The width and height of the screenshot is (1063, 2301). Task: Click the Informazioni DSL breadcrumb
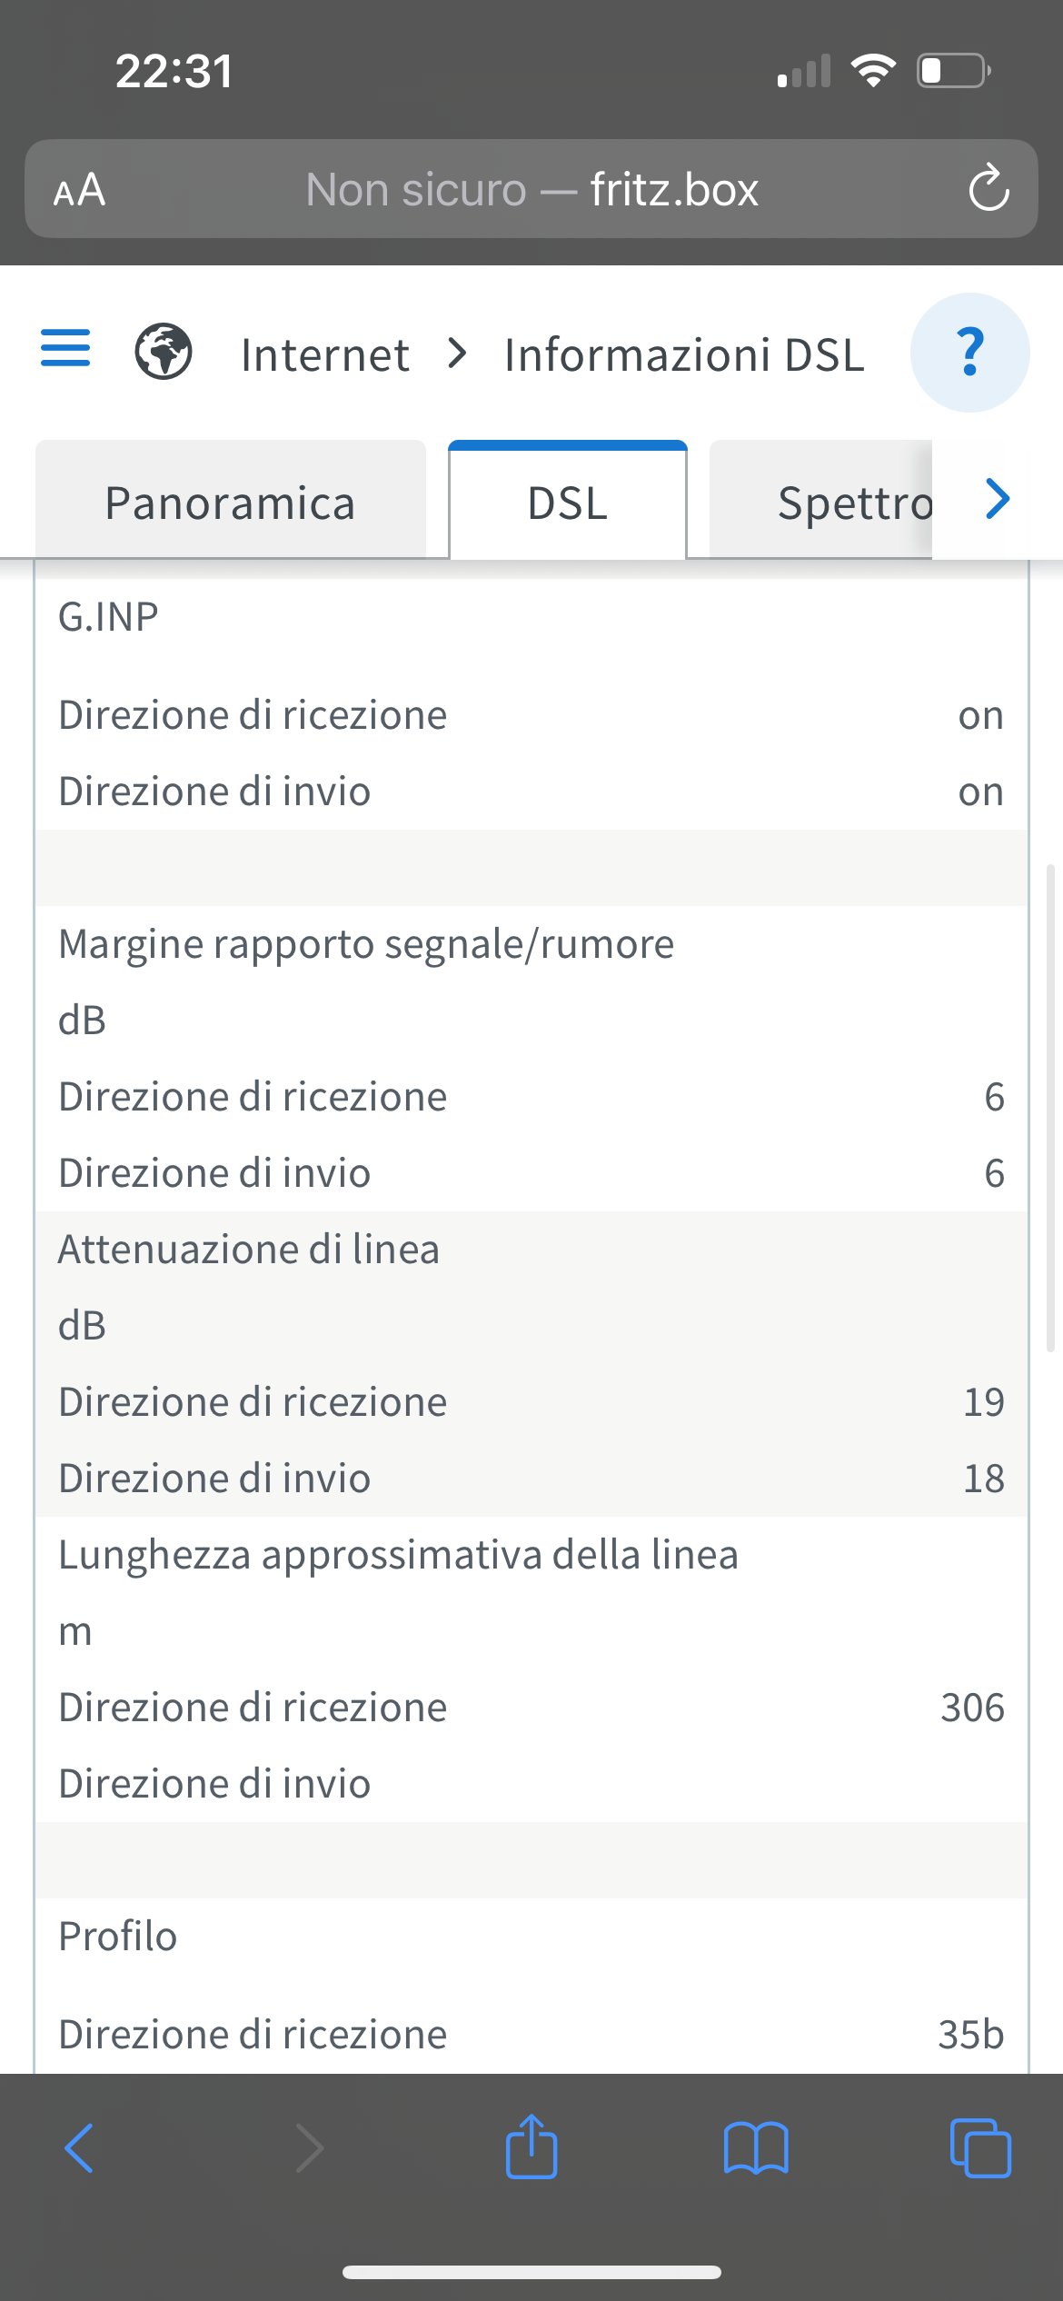(684, 354)
